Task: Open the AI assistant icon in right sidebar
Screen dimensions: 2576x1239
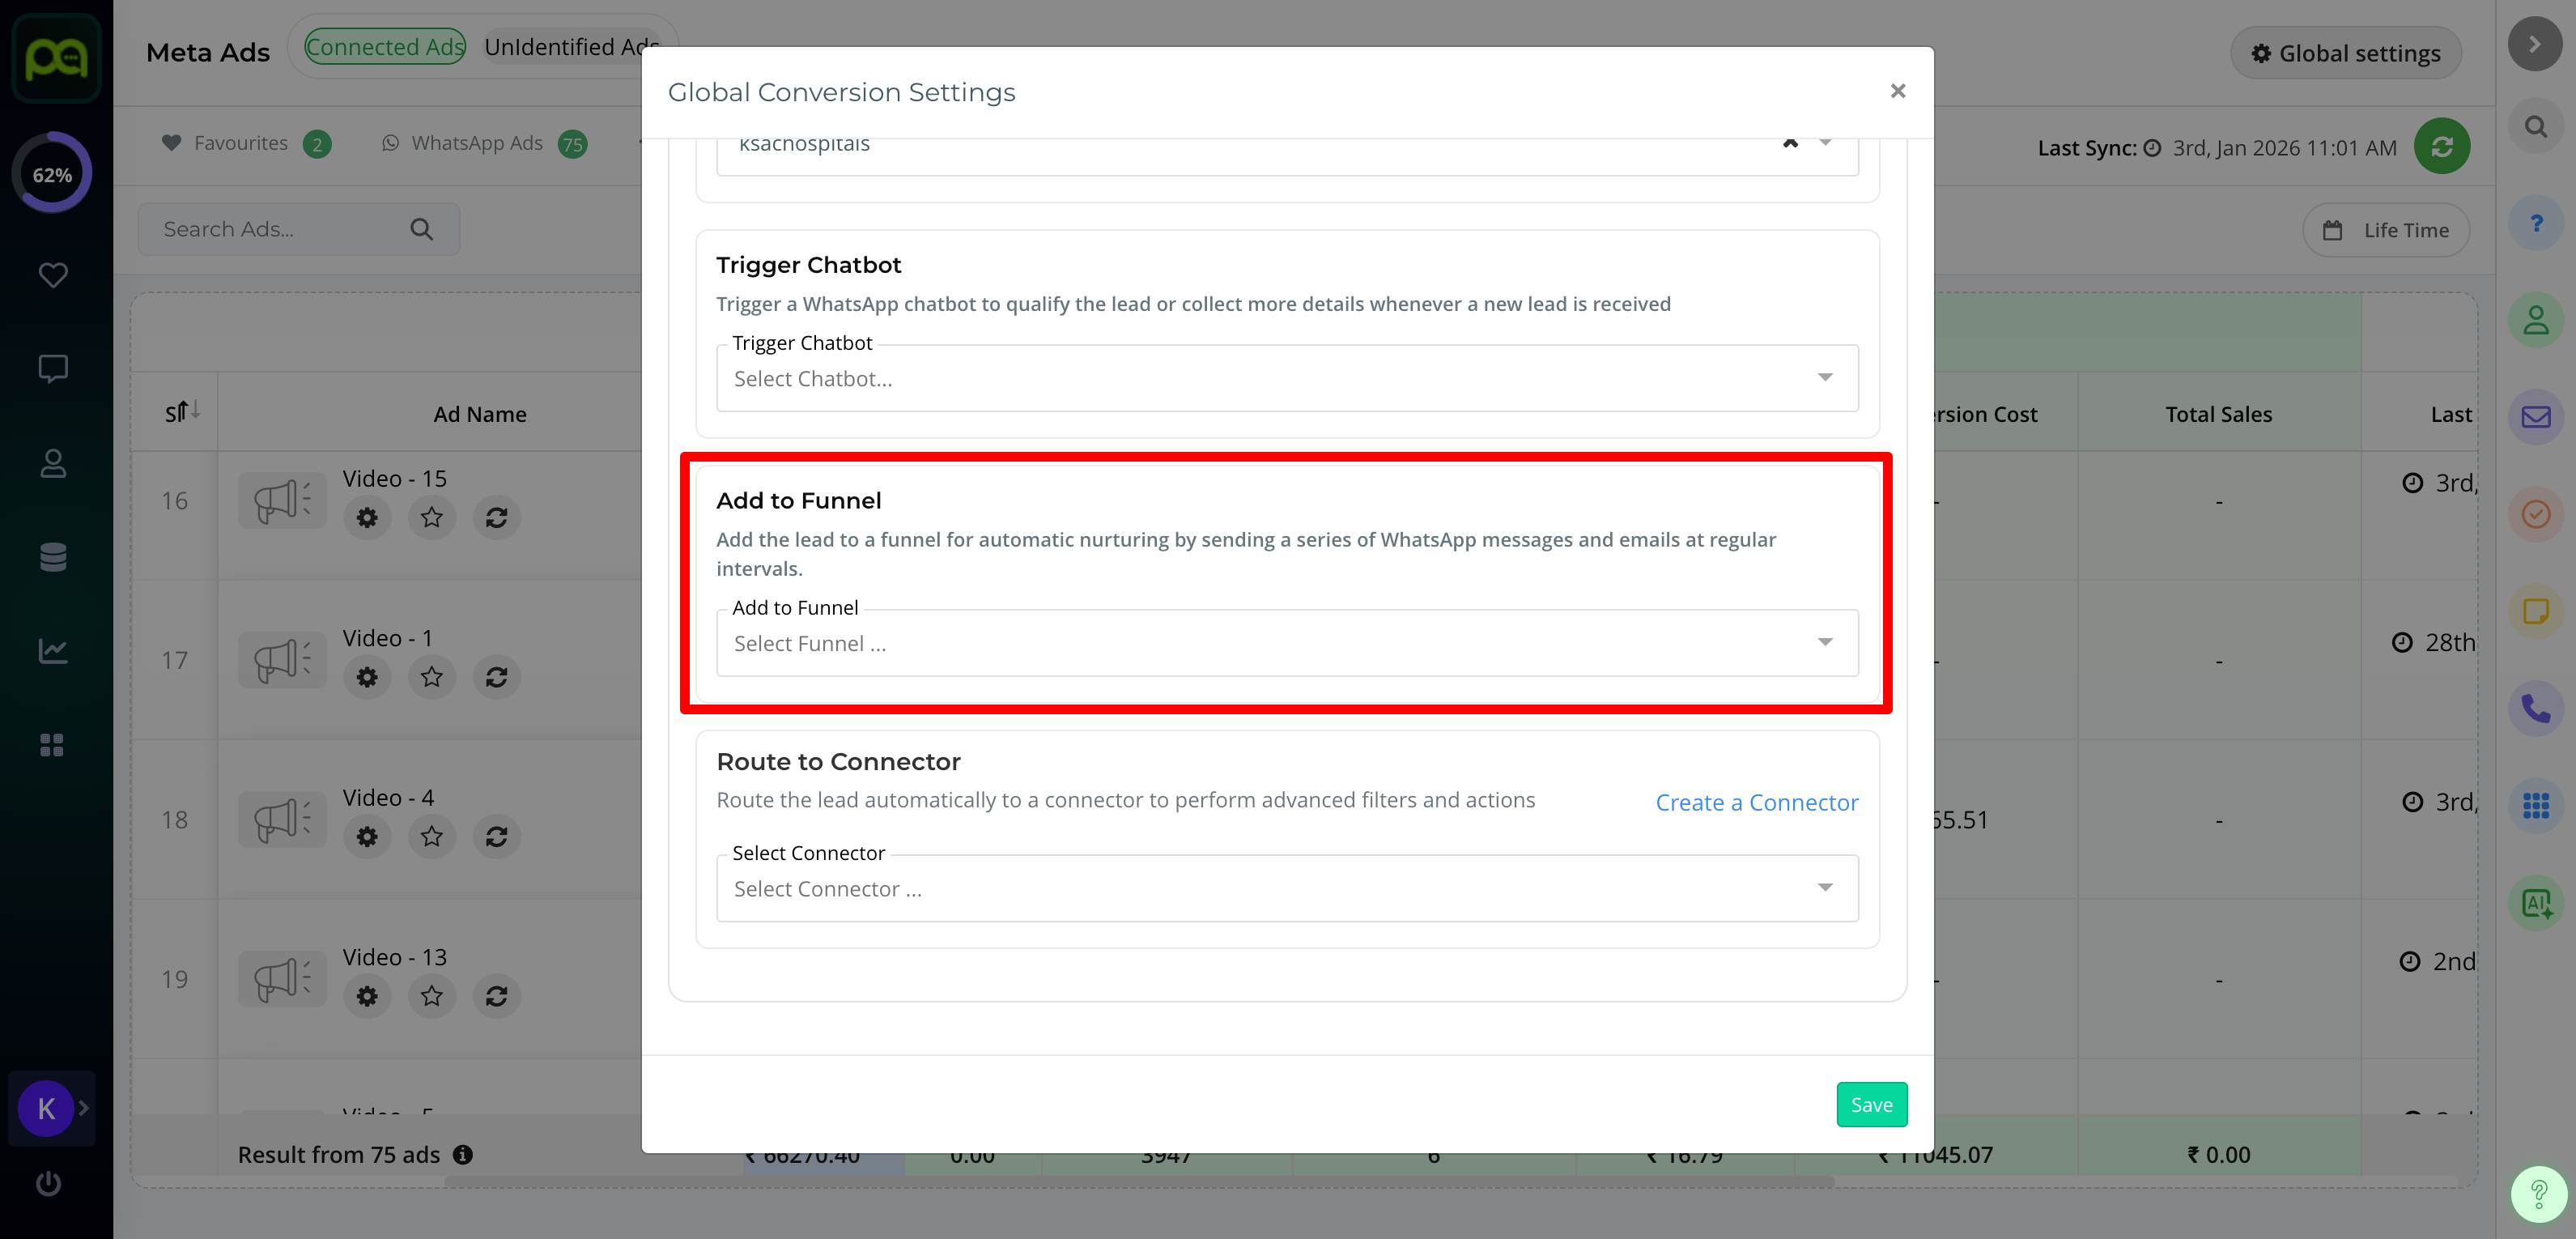Action: point(2535,903)
